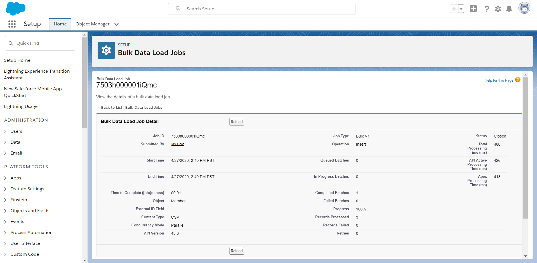Open the Object Manager tab
This screenshot has height=263, width=537.
click(93, 24)
